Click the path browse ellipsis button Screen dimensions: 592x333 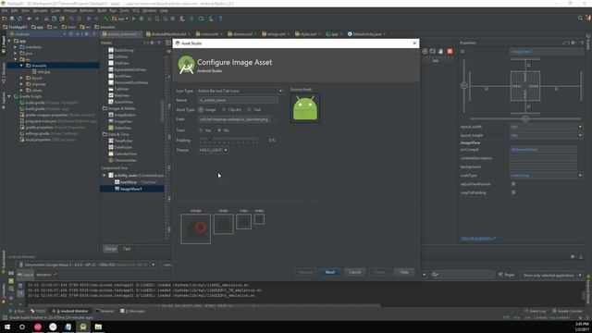coord(276,119)
